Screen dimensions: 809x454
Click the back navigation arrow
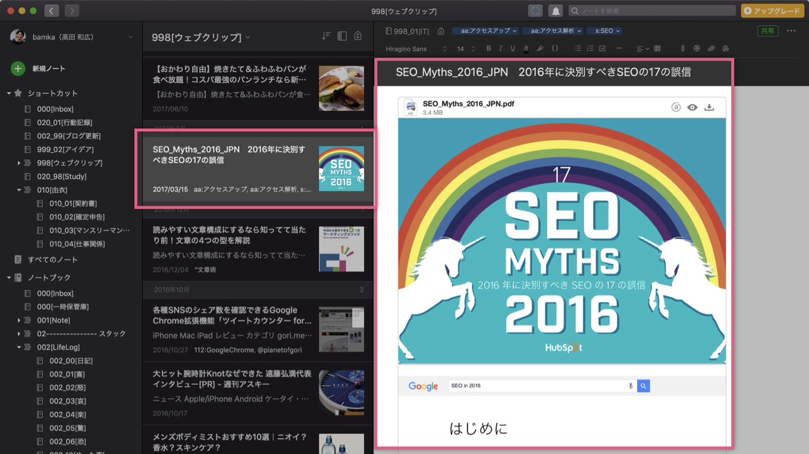pos(52,11)
